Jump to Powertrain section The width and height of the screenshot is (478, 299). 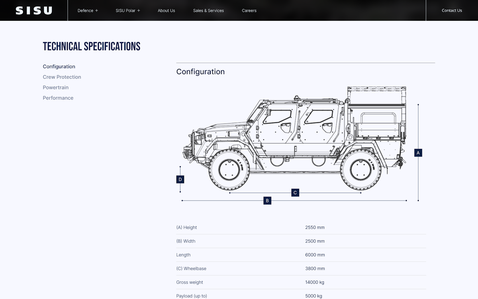click(55, 87)
